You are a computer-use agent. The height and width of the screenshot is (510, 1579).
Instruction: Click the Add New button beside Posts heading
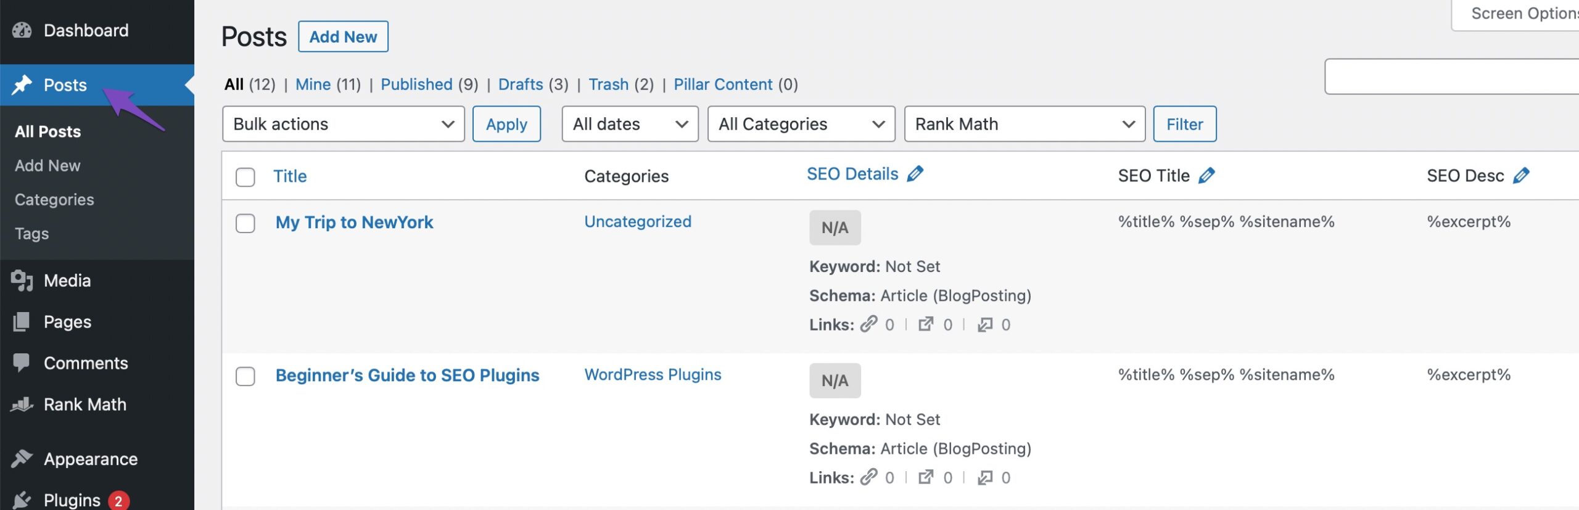(343, 36)
